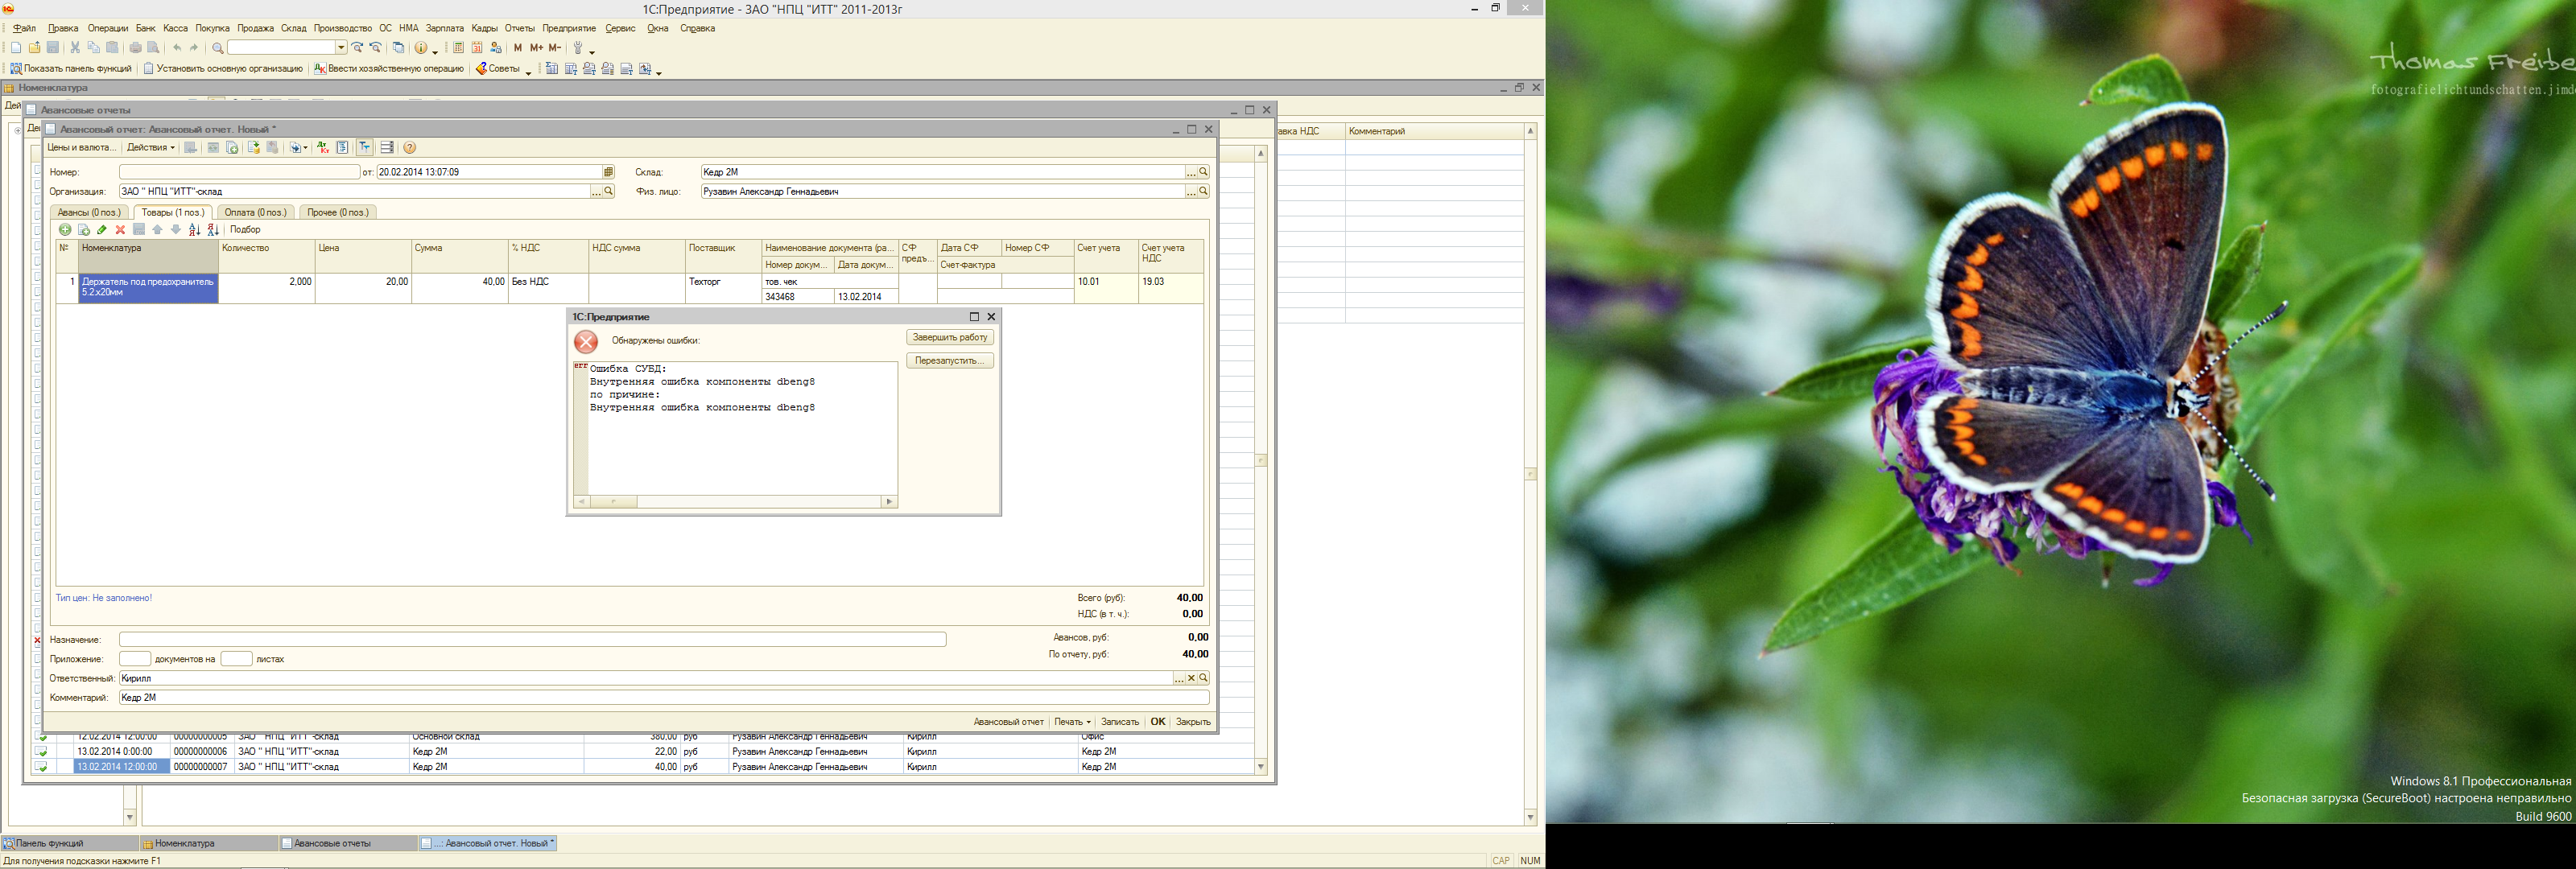Click the green plus Add row icon
The image size is (2576, 869).
pyautogui.click(x=66, y=230)
